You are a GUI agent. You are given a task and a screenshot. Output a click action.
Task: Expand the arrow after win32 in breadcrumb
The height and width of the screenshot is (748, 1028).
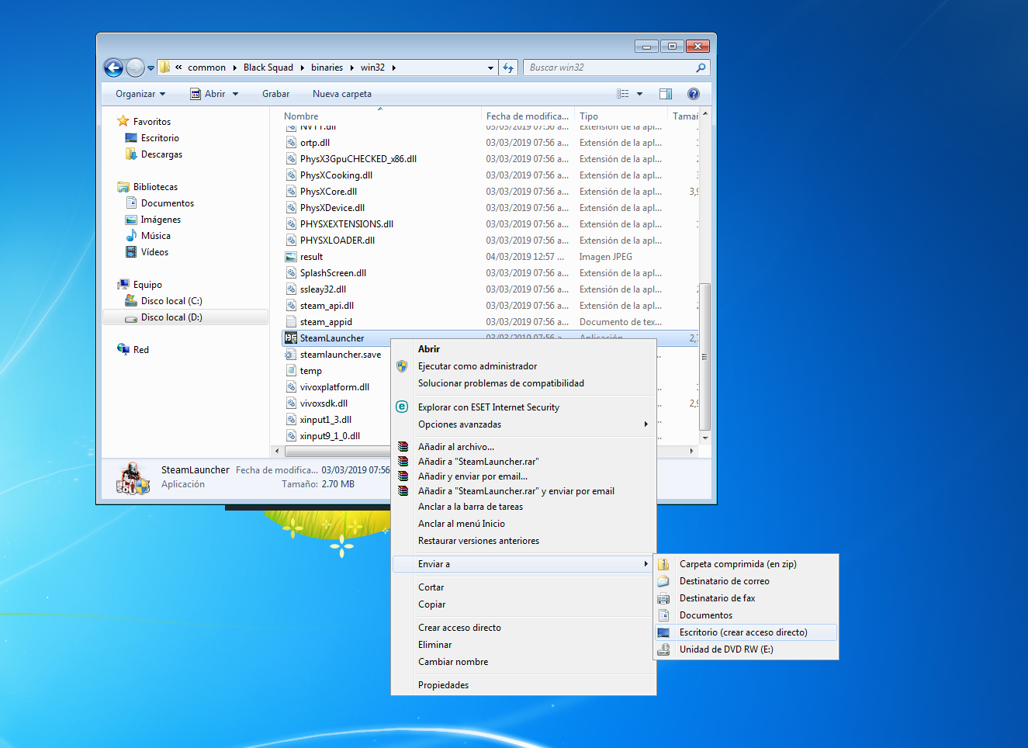pyautogui.click(x=394, y=68)
